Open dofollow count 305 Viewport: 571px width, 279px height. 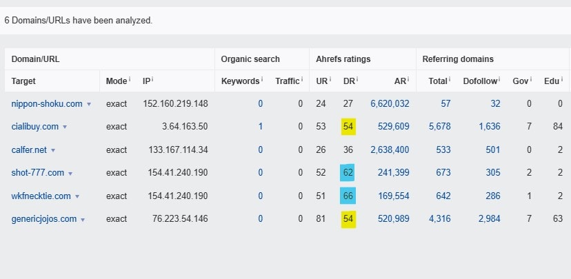(493, 173)
